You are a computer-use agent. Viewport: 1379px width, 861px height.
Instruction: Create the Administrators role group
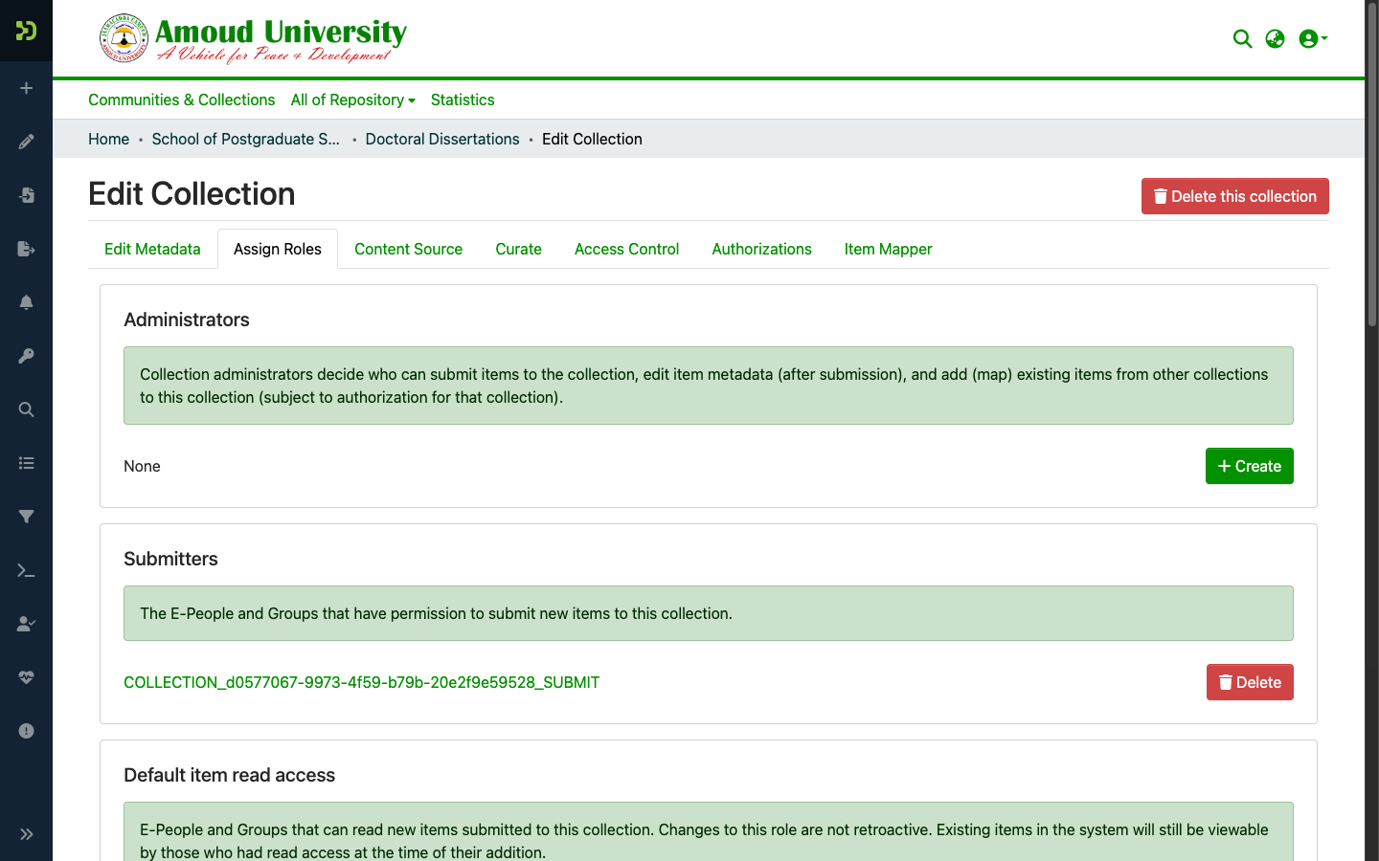(1249, 466)
